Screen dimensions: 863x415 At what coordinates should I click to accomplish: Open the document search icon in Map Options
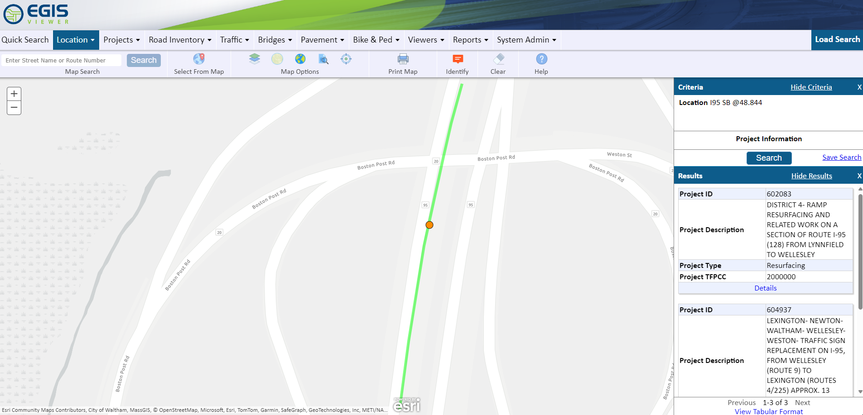(x=323, y=59)
